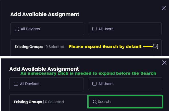
Task: Tick the All Devices checkbox in the collapsed-search dialog
Action: point(17,29)
